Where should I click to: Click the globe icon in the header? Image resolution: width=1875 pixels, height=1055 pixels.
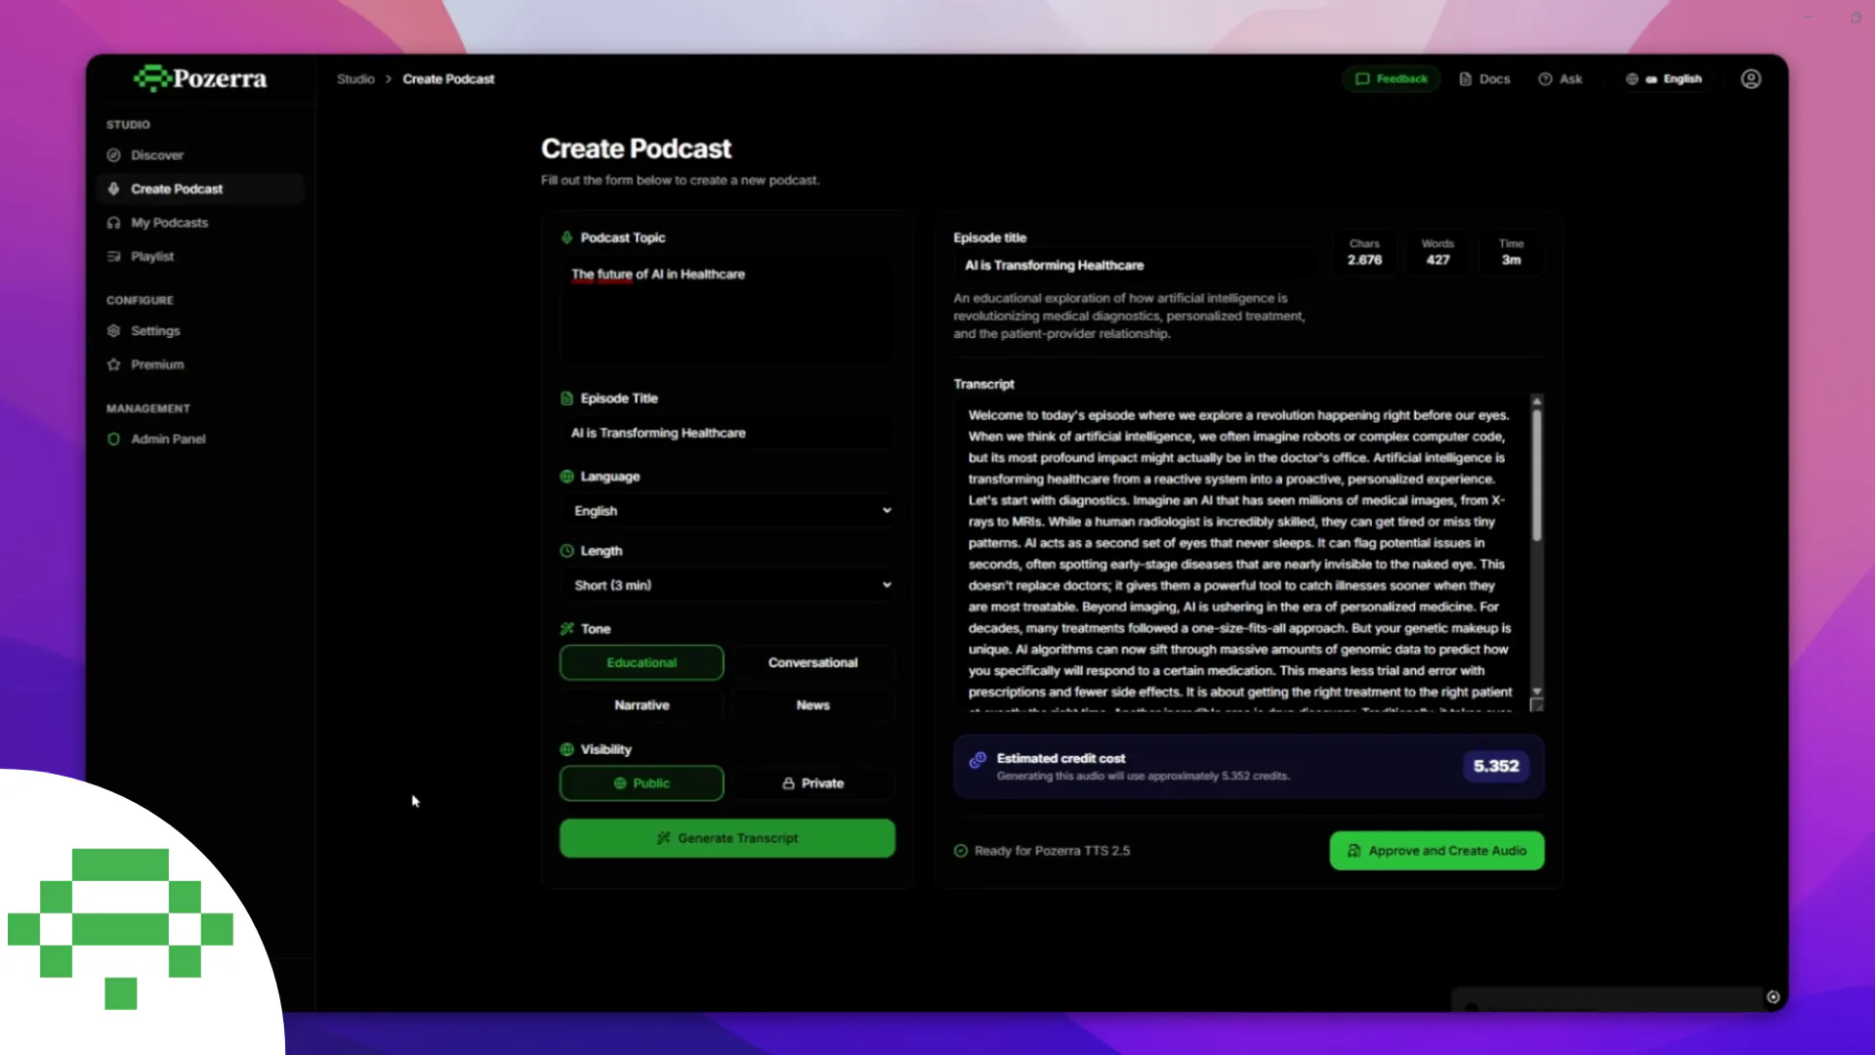click(x=1632, y=79)
